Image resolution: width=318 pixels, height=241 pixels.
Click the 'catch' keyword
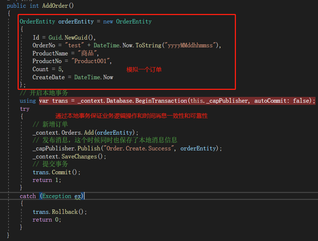click(x=28, y=196)
